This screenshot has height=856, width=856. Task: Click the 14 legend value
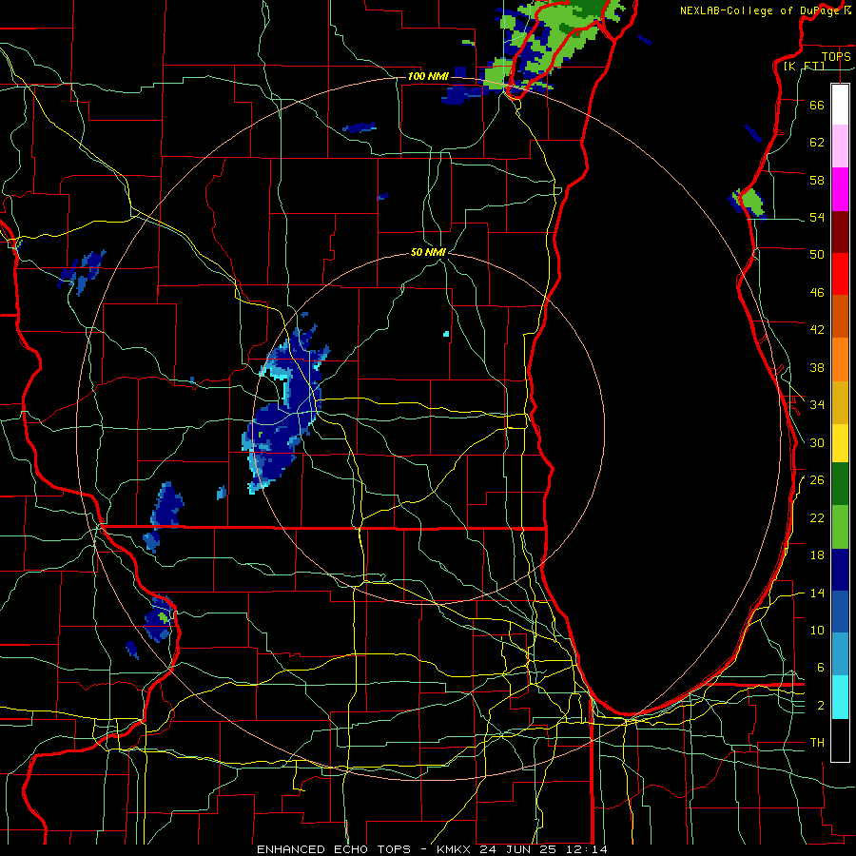[x=817, y=593]
